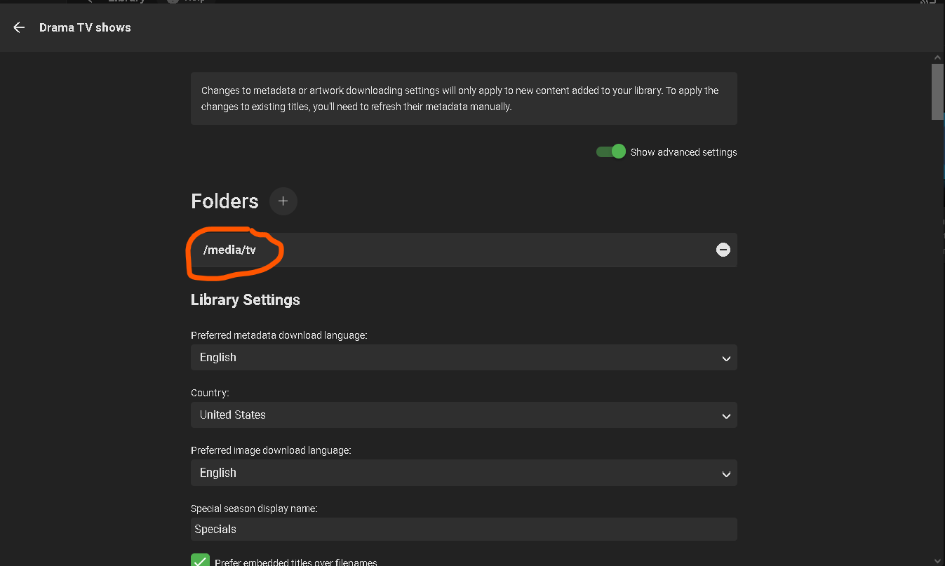
Task: Click the Drama TV shows page title
Action: tap(85, 27)
